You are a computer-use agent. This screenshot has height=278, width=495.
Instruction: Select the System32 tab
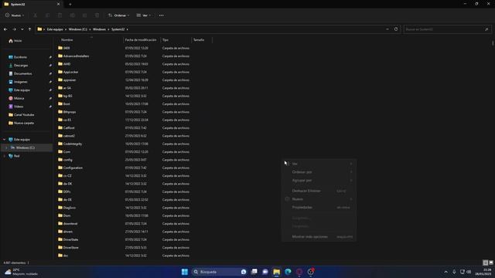[32, 4]
